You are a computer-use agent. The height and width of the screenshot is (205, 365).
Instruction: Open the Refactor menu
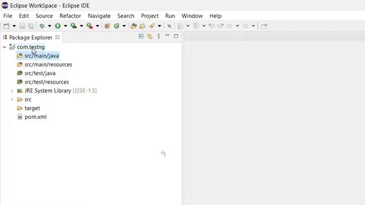(x=70, y=16)
